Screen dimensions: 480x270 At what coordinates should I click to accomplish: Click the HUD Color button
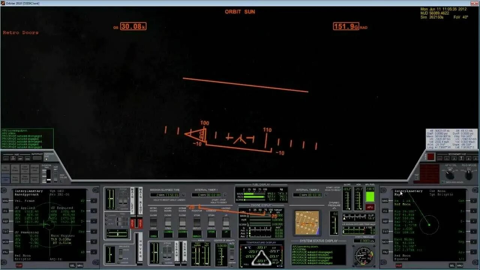61,181
